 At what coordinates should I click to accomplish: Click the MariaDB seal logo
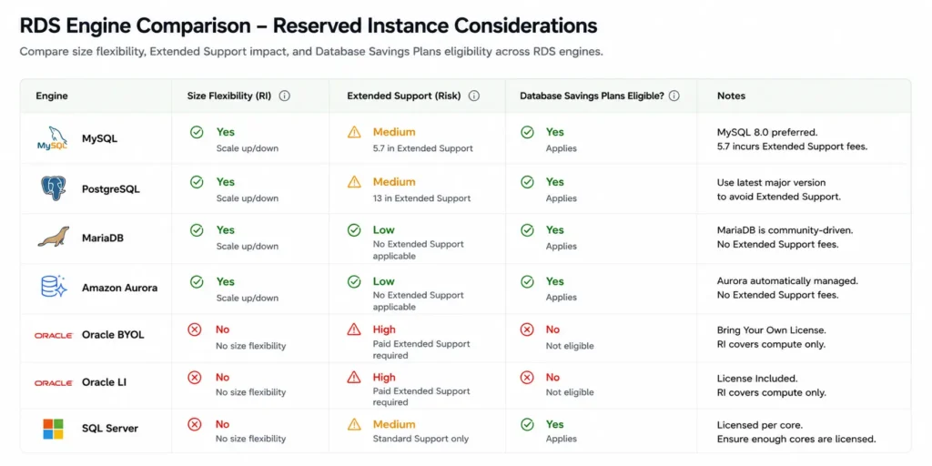click(54, 237)
